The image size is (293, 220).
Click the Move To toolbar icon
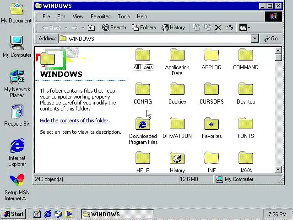(196, 27)
